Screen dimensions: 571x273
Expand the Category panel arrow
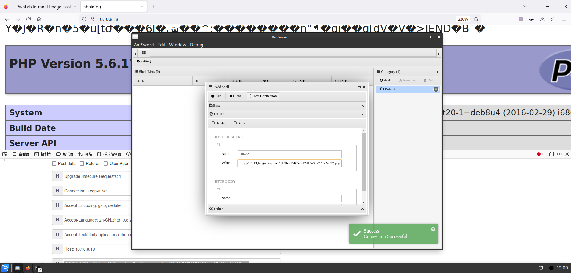(437, 72)
